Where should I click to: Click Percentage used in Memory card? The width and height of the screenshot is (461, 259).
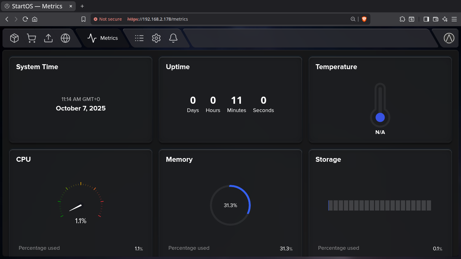point(189,248)
